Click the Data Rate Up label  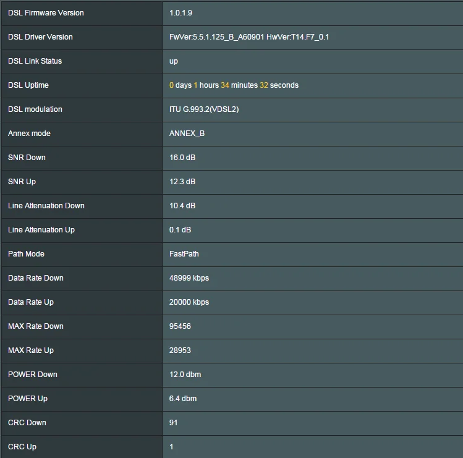(31, 302)
